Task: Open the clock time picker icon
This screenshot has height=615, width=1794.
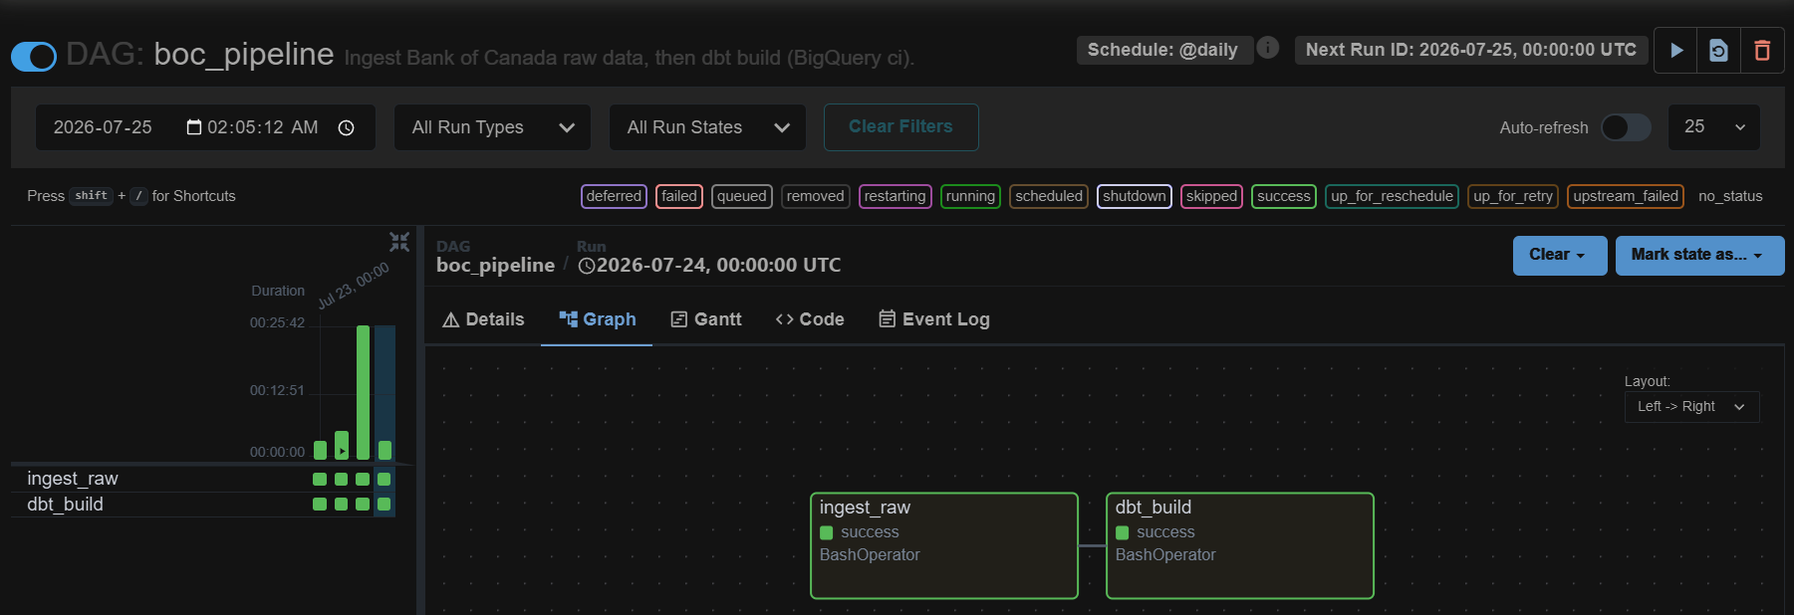Action: [x=346, y=127]
